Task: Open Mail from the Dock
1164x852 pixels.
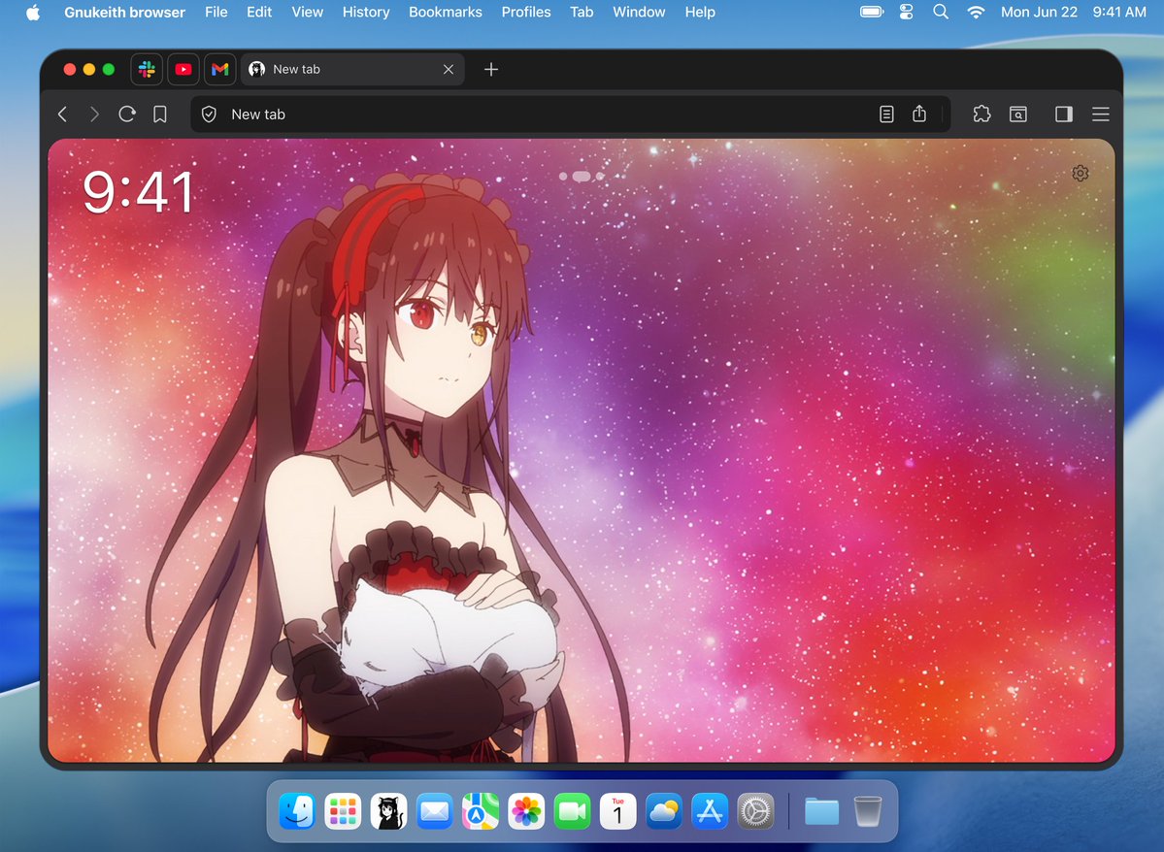Action: coord(434,811)
